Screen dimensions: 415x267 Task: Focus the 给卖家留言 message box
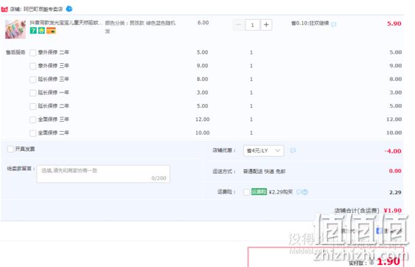(x=103, y=174)
